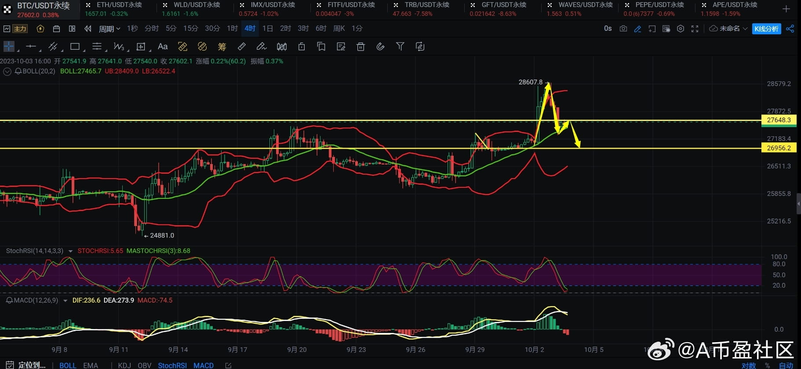Select the 1日 timeframe
801x369 pixels.
[267, 29]
